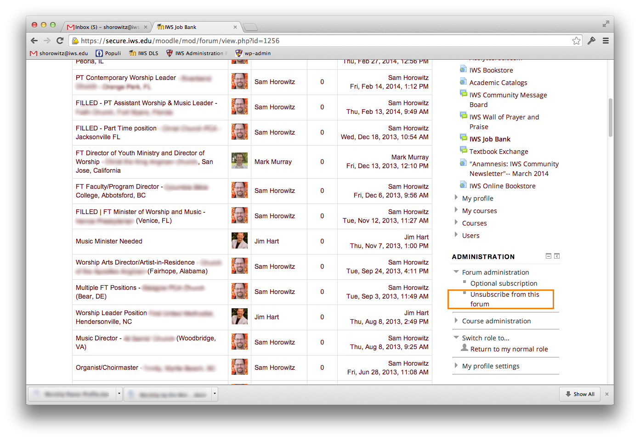Open Worship Leader Position Hendersonville posting
Image resolution: width=640 pixels, height=441 pixels.
(x=145, y=317)
